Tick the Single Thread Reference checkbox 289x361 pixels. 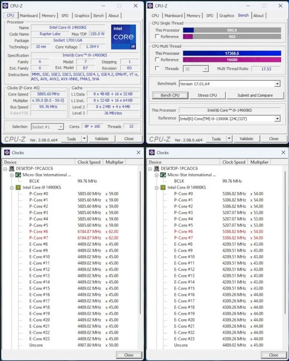pos(157,36)
